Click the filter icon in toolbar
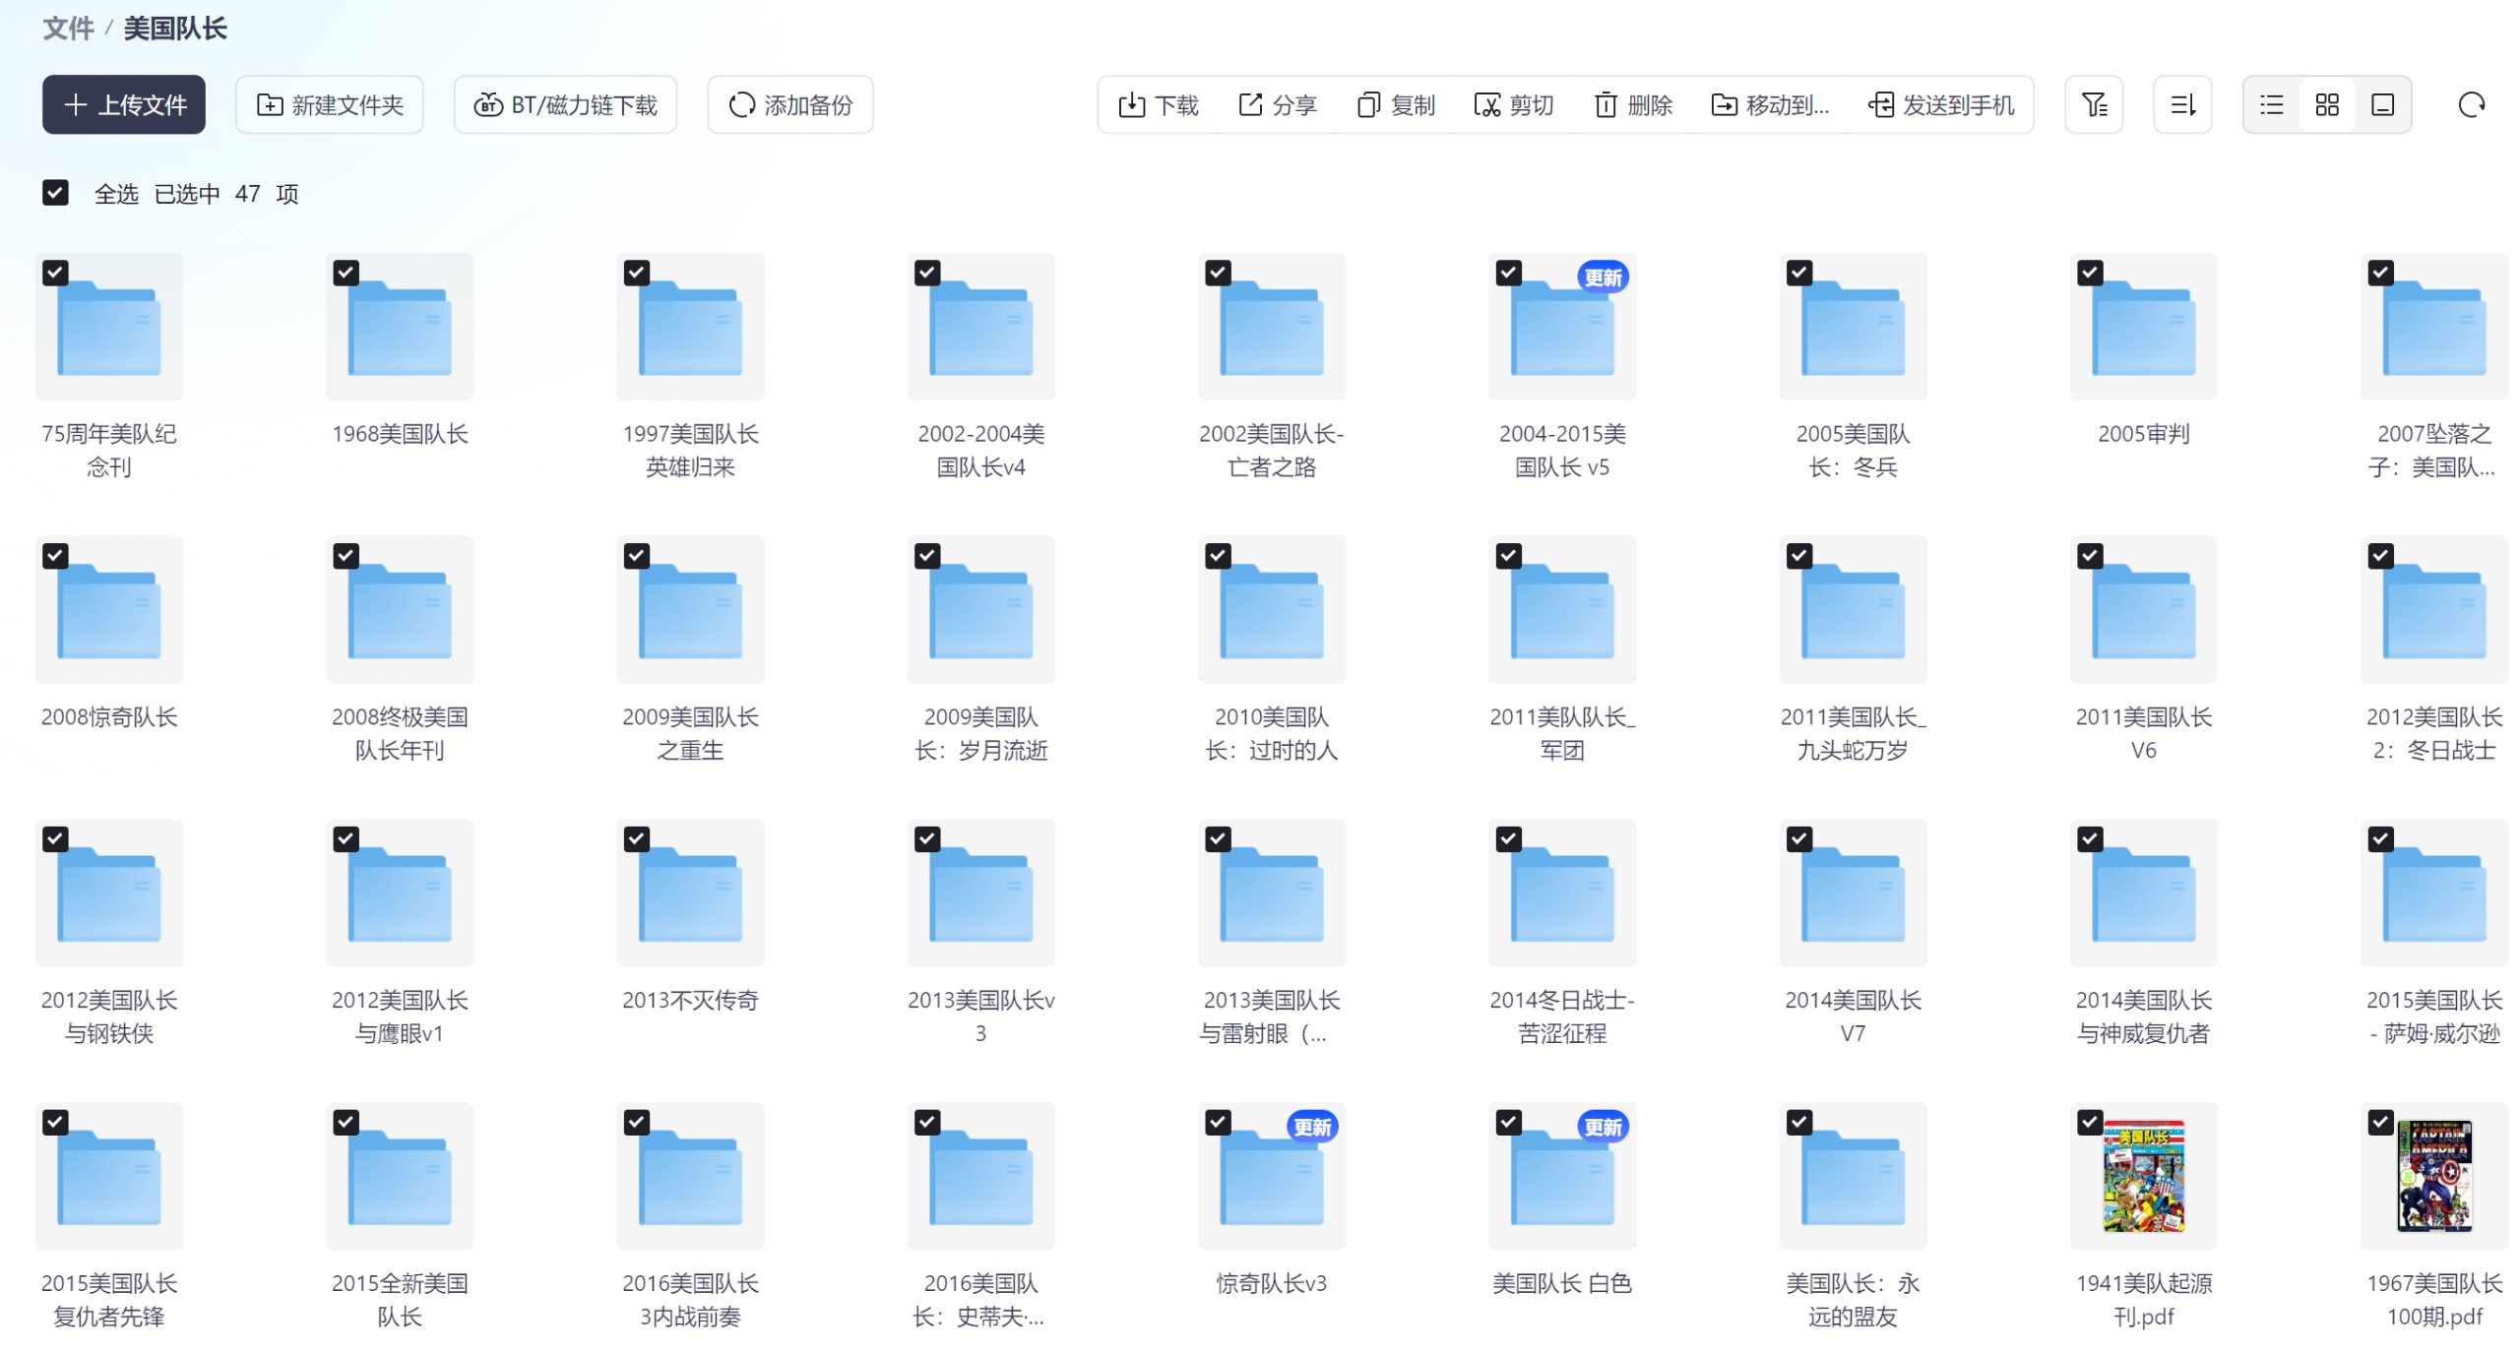The width and height of the screenshot is (2520, 1353). (2093, 104)
